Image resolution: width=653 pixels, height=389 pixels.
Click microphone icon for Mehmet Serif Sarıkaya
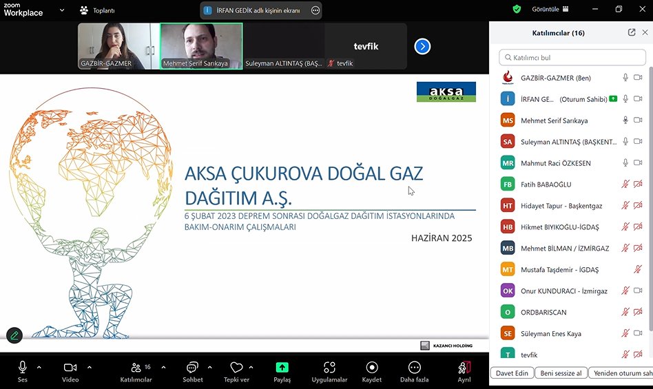[x=625, y=120]
